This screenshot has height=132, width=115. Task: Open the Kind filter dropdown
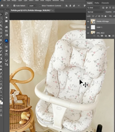click(x=93, y=8)
